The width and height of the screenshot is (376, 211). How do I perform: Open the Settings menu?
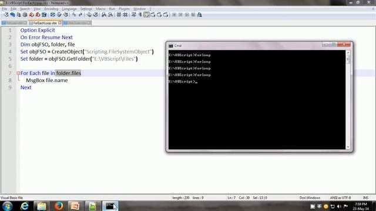86,9
